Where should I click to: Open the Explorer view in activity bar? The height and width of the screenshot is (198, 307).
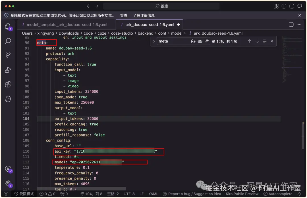pos(8,27)
